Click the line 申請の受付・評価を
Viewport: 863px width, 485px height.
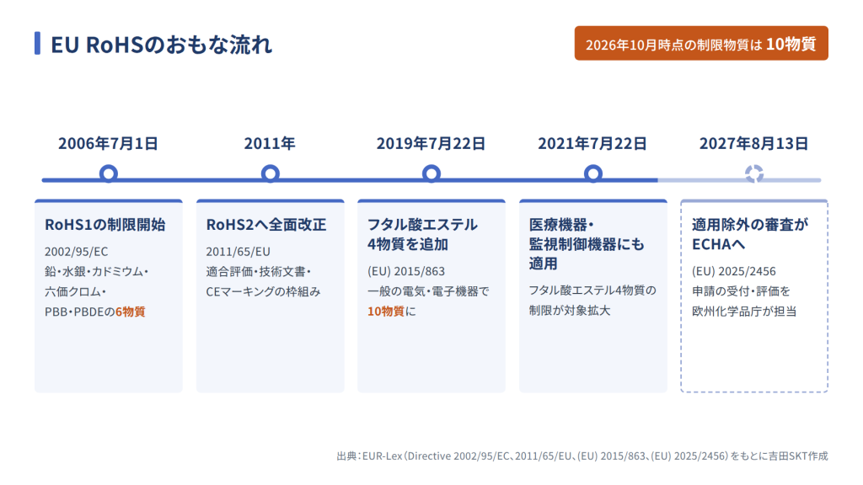tap(741, 291)
